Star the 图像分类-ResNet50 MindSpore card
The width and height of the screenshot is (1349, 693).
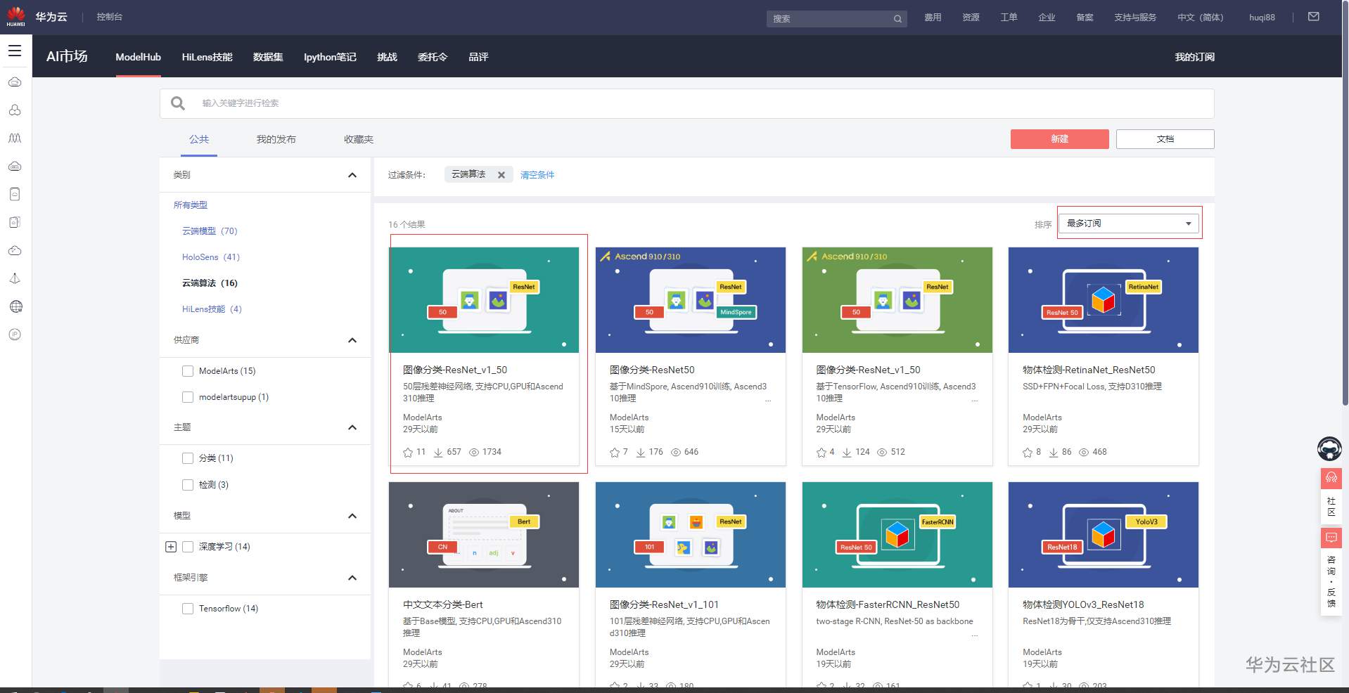point(615,453)
